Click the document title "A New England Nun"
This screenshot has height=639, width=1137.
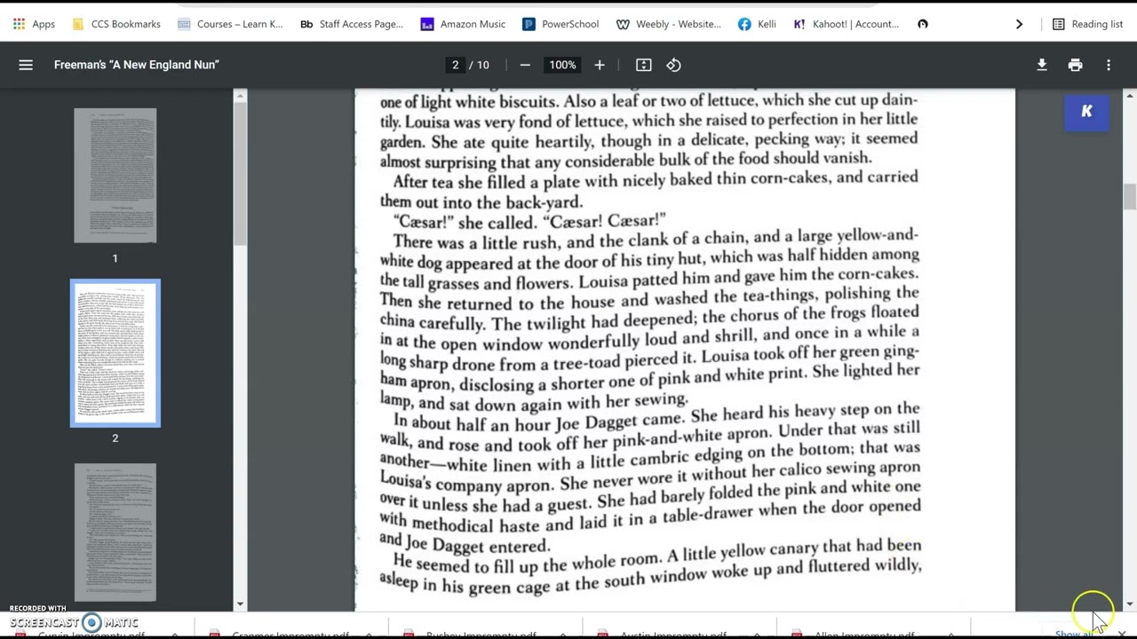(136, 65)
